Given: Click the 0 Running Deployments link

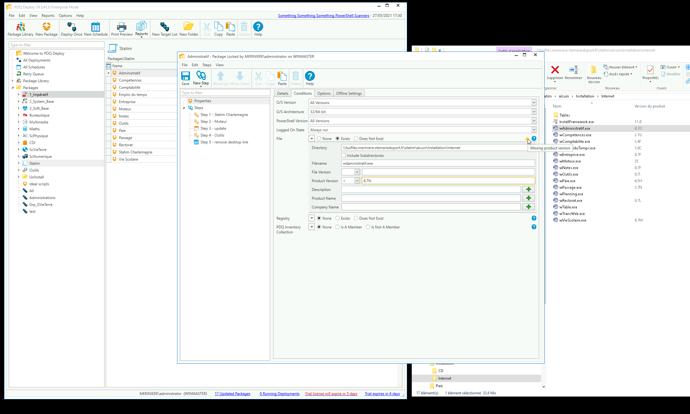Looking at the screenshot, I should (x=279, y=393).
